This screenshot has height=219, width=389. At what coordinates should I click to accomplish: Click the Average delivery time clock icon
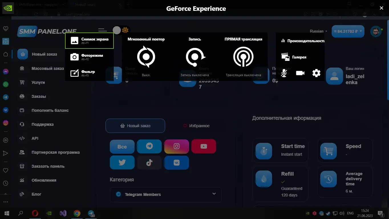[x=329, y=179]
